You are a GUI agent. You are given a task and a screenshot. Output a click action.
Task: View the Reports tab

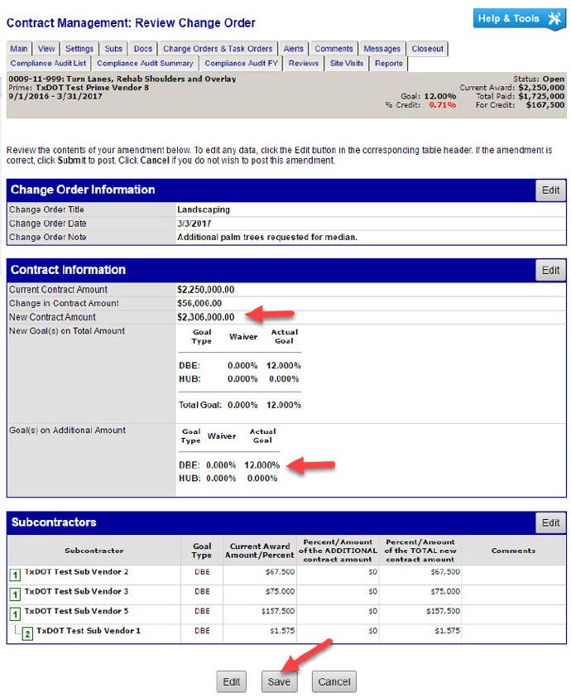pos(388,63)
